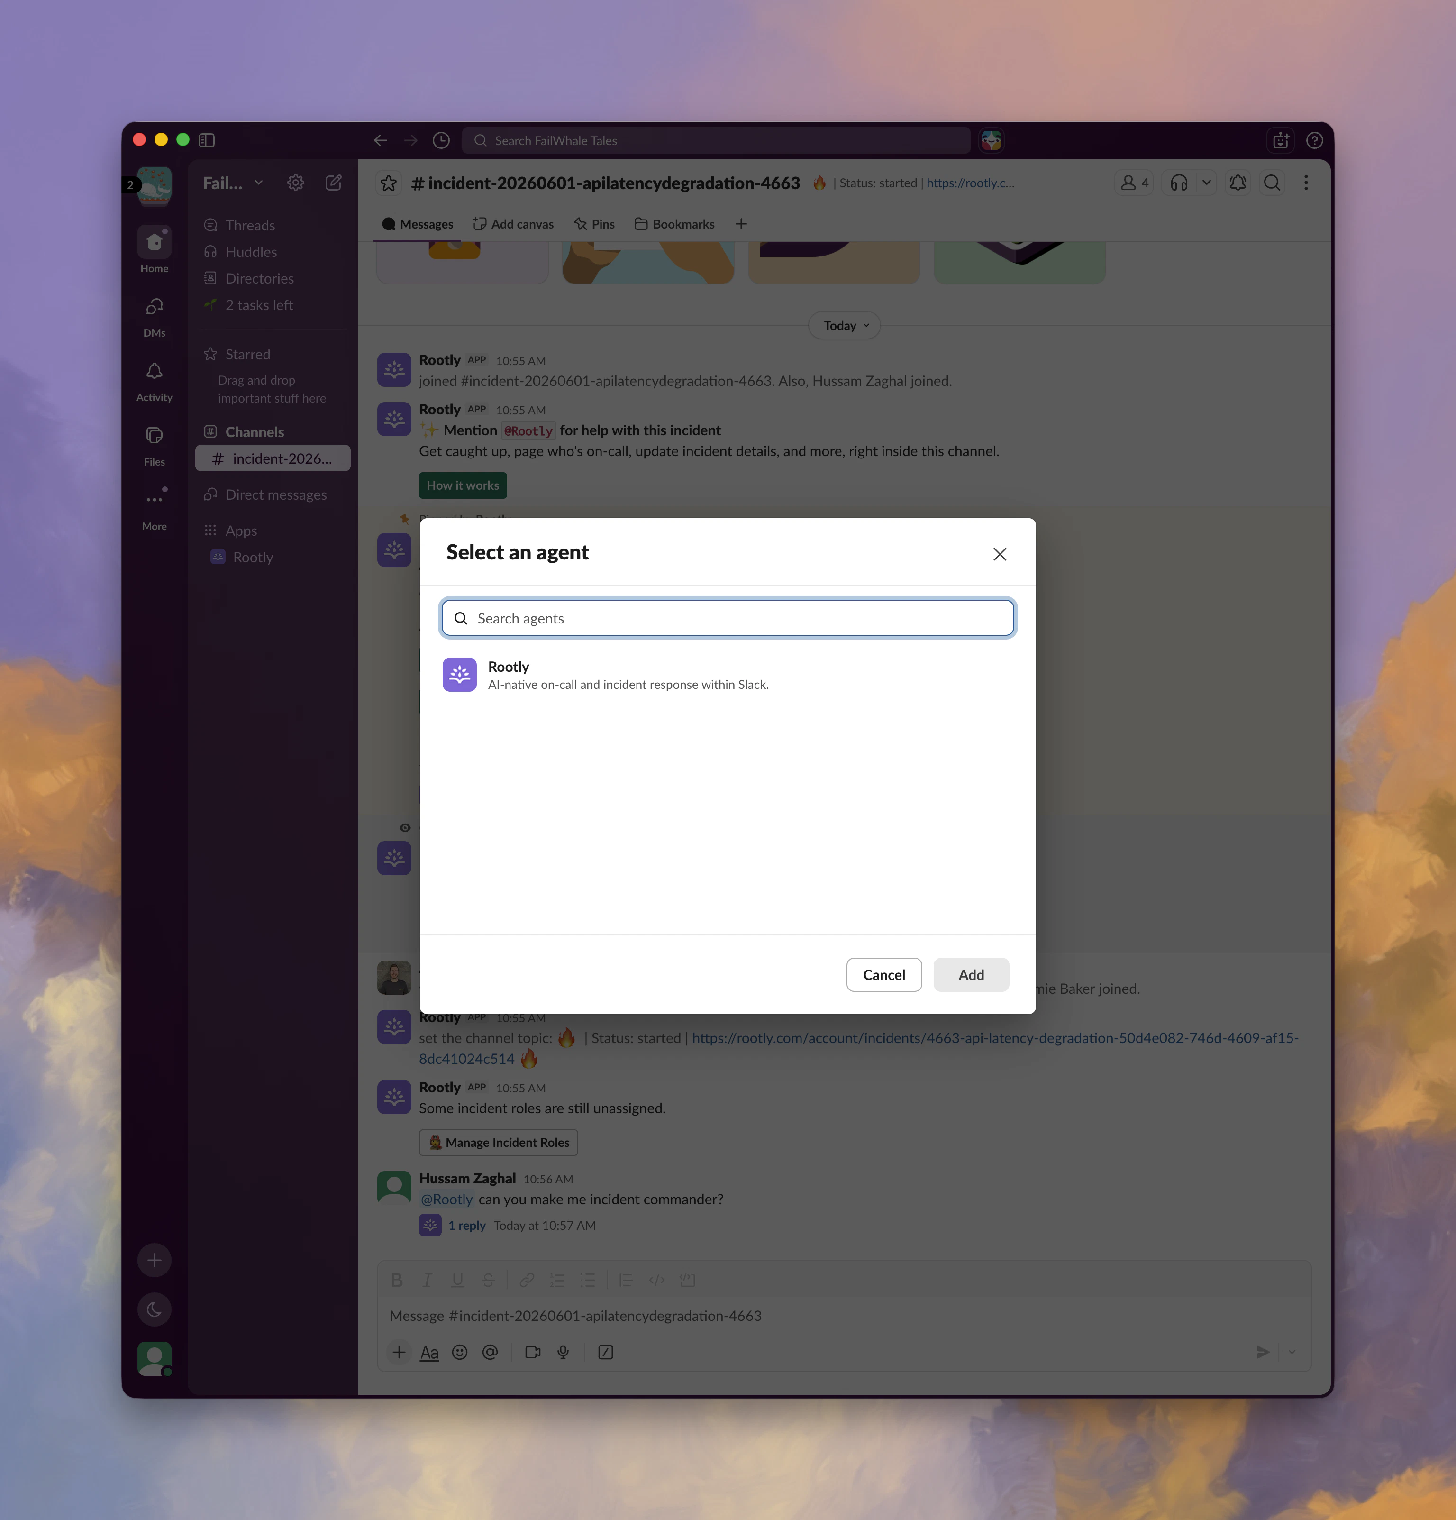
Task: Select the incident-2026... channel
Action: 272,458
